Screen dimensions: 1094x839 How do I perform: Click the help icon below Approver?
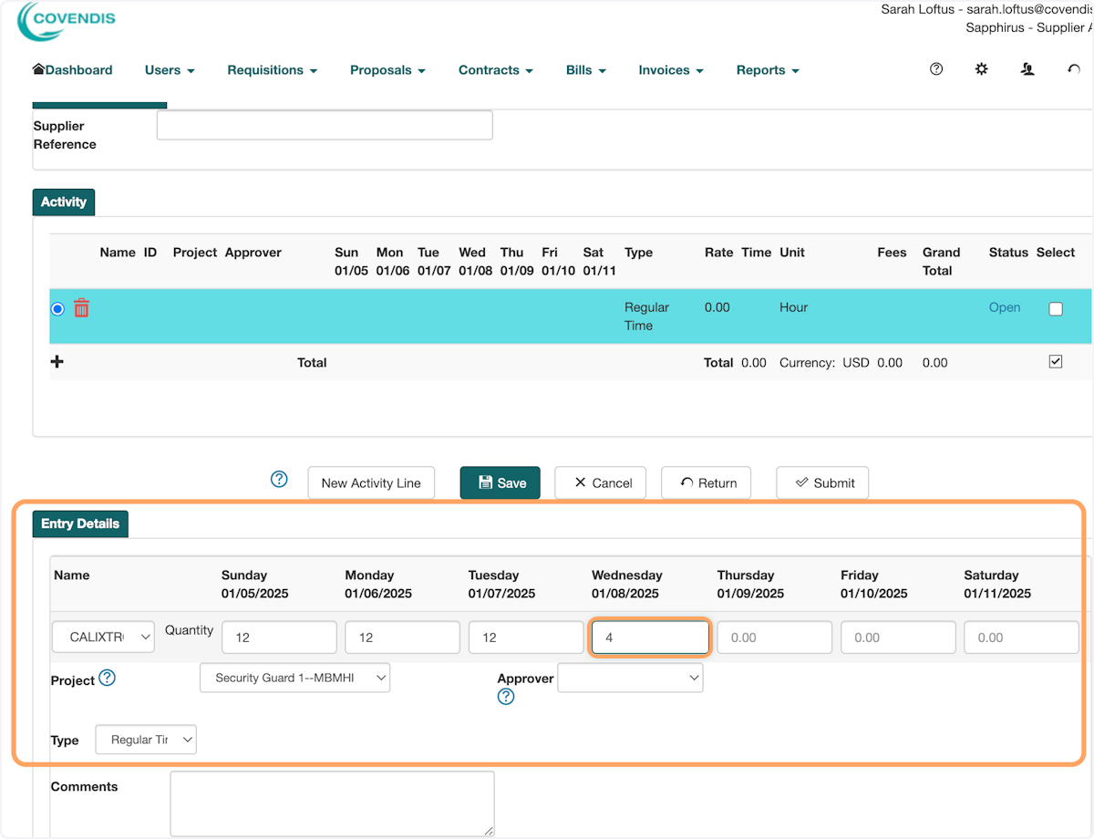[506, 697]
